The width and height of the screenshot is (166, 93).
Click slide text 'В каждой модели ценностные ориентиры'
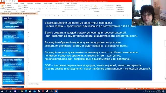pos(90,24)
